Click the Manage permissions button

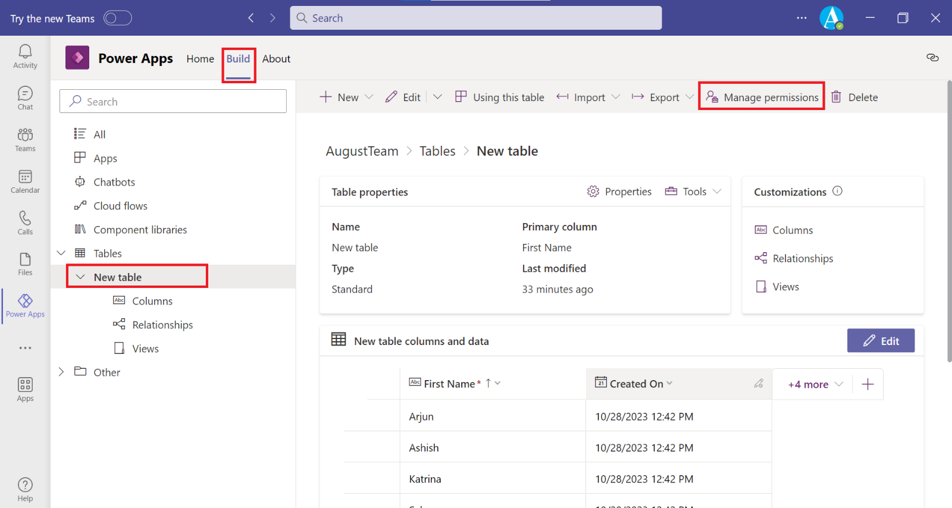[762, 97]
